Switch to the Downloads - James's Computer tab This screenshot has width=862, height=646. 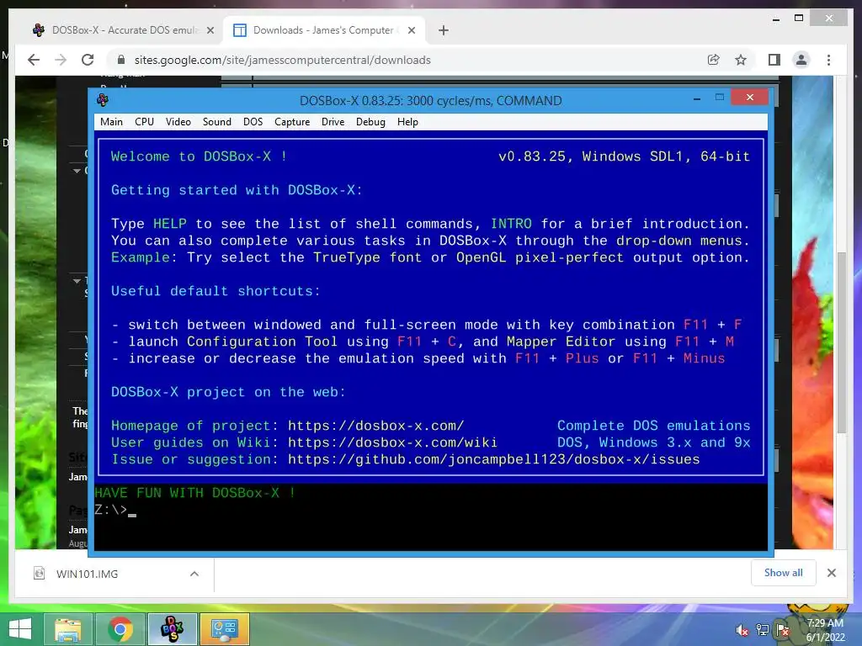[322, 30]
